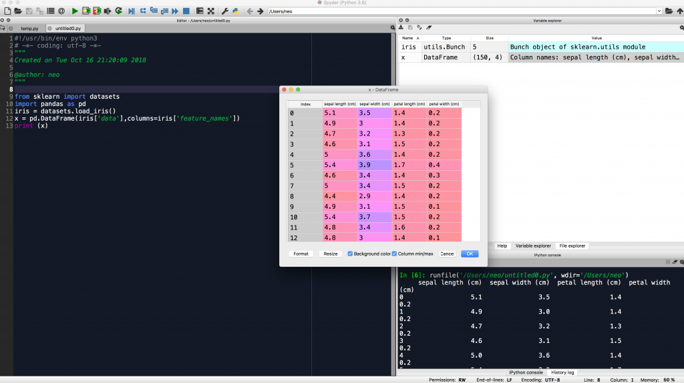Switch to File explorer tab

(x=572, y=246)
